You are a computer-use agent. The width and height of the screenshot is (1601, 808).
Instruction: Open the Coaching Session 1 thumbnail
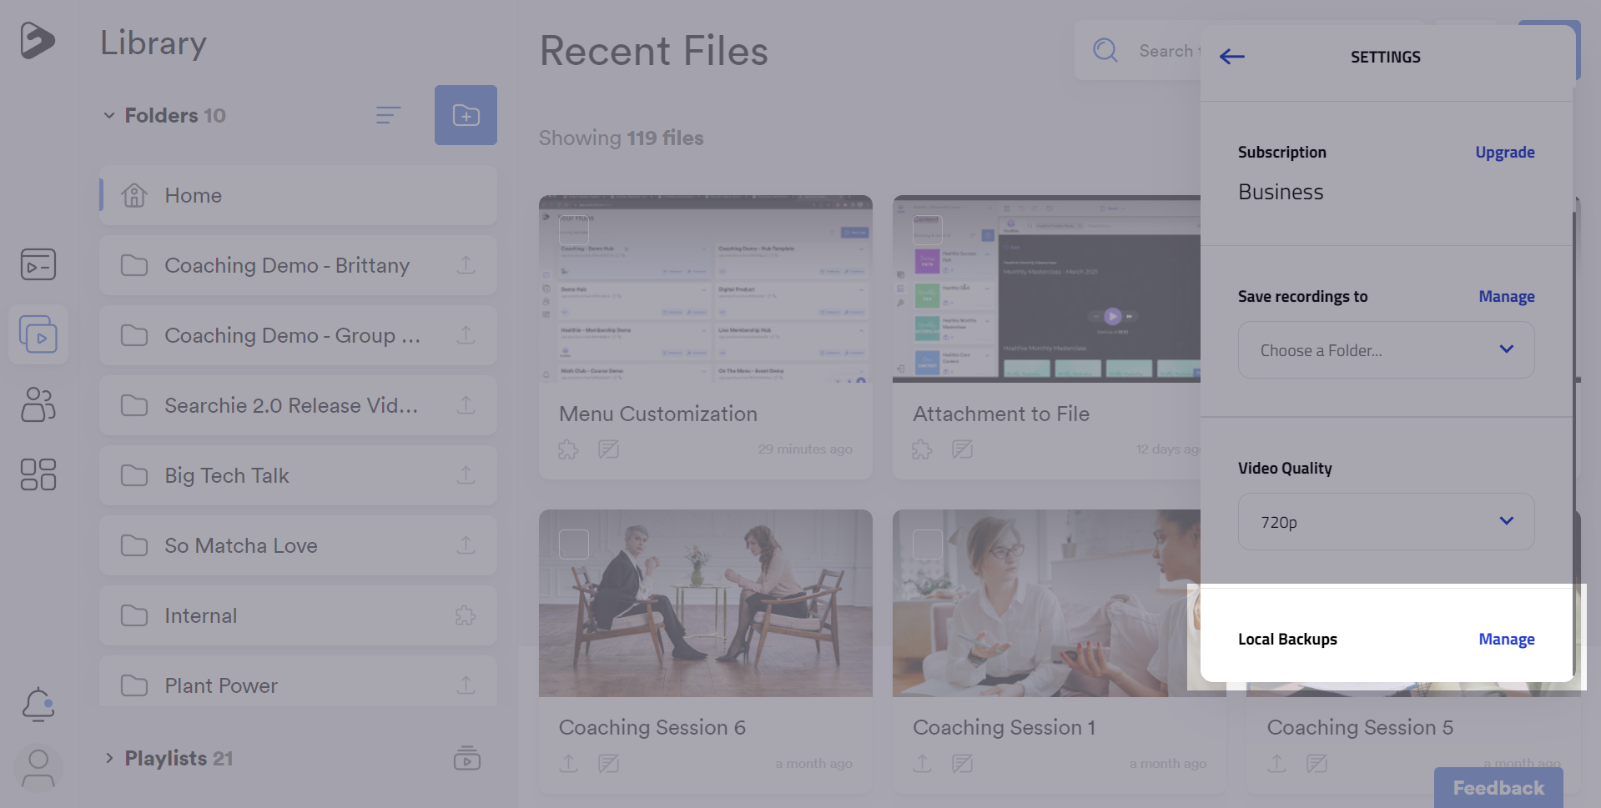(x=1046, y=603)
